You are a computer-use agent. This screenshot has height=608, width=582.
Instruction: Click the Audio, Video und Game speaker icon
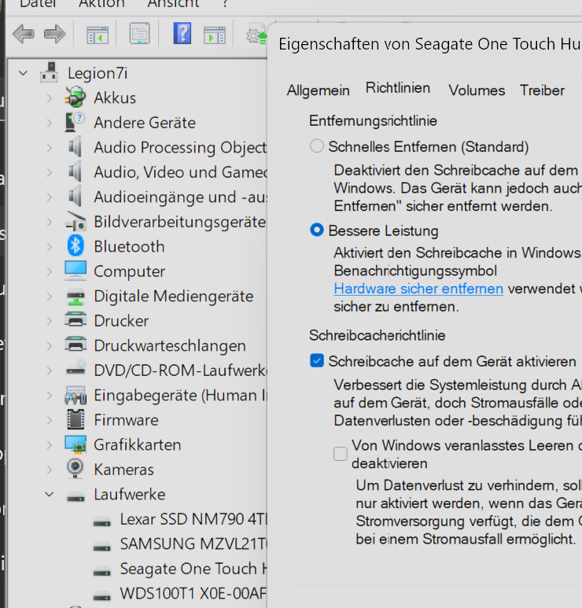[76, 172]
